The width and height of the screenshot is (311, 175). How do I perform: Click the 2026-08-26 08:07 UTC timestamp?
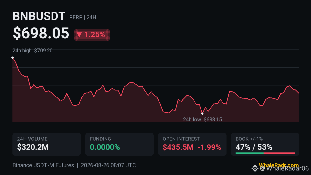click(x=108, y=165)
